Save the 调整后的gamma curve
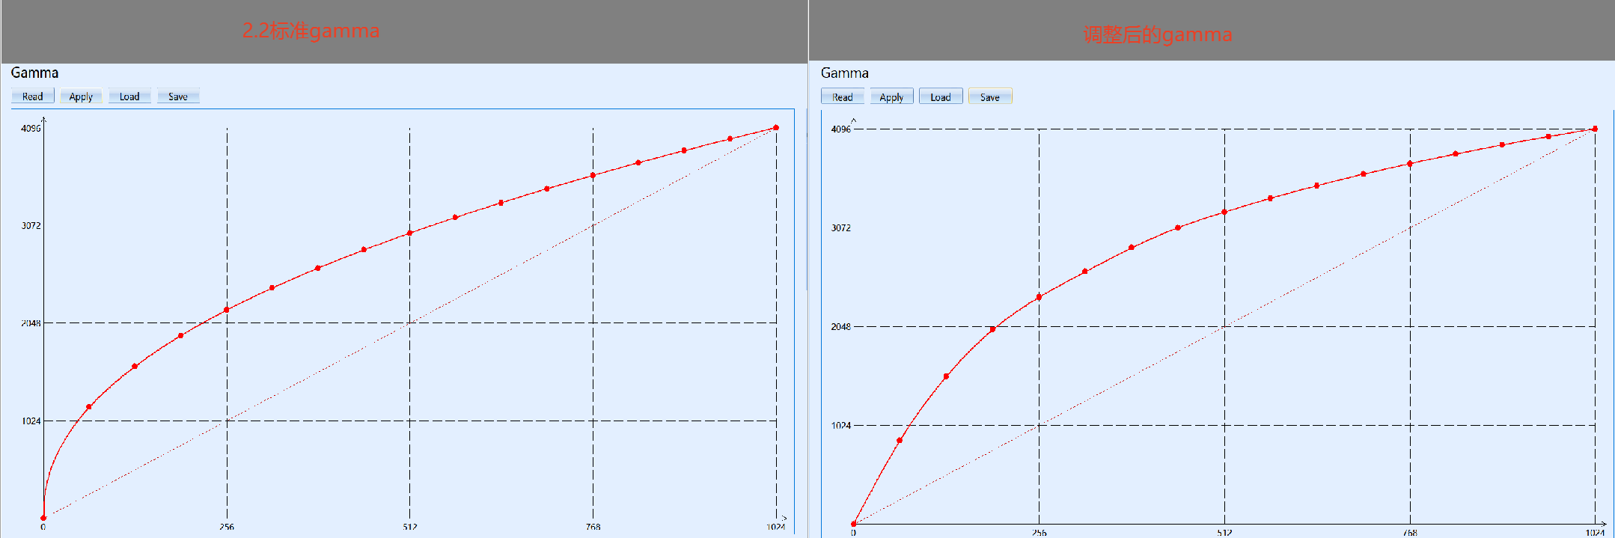1615x538 pixels. [989, 97]
